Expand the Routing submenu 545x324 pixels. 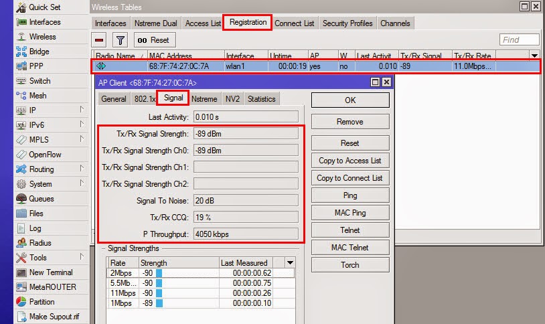[x=82, y=169]
